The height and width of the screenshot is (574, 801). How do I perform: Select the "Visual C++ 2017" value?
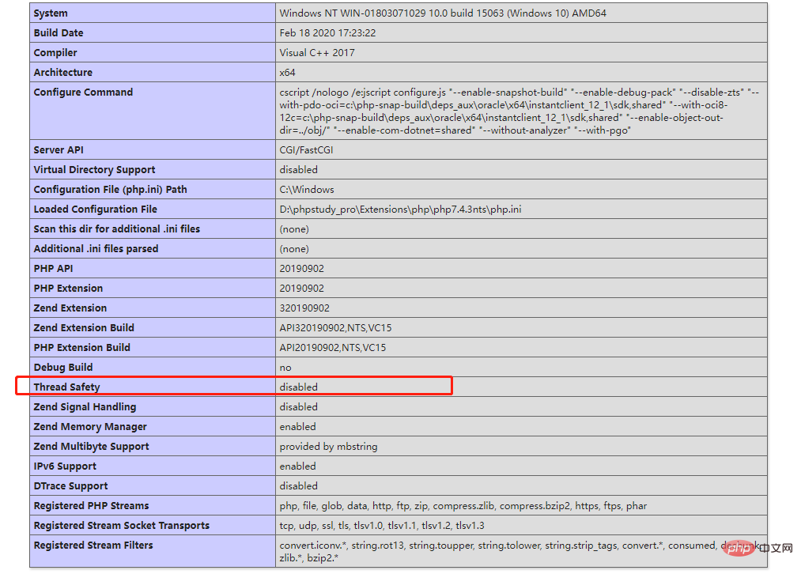[317, 53]
